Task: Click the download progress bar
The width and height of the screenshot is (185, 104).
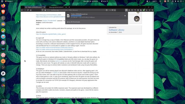Action: click(95, 16)
